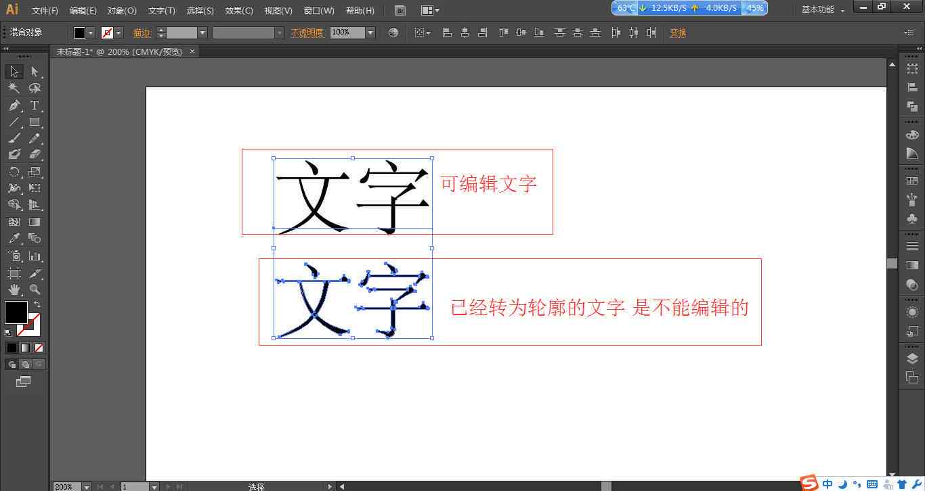Select the Paintbrush tool
The width and height of the screenshot is (925, 491).
click(x=14, y=138)
